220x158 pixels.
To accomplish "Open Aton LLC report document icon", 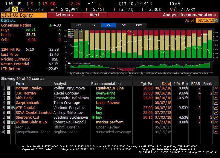I will pyautogui.click(x=8, y=127).
